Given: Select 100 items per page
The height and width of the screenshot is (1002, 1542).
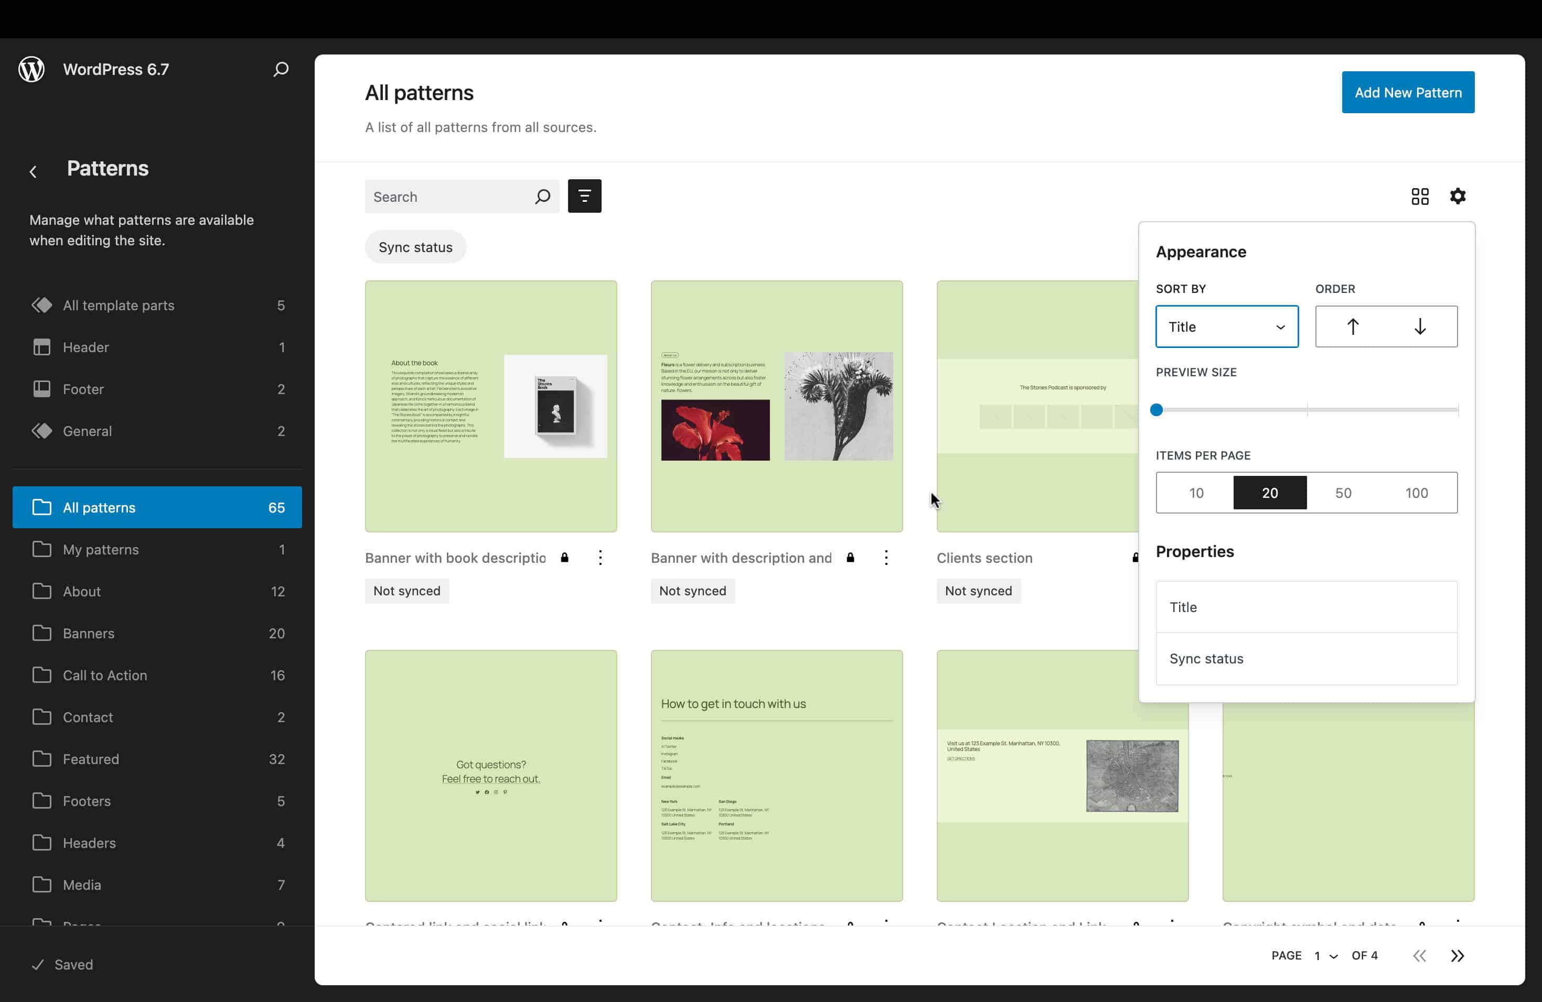Looking at the screenshot, I should (1416, 493).
